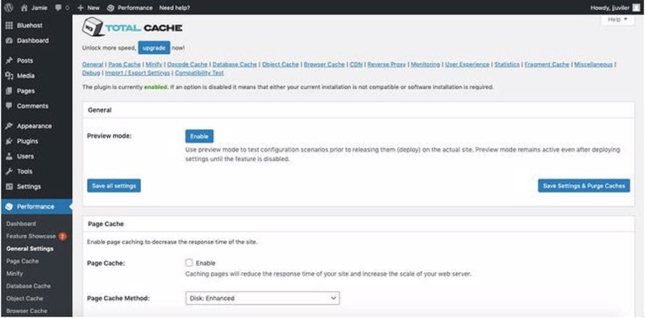Click the Enable preview mode button

pos(199,136)
